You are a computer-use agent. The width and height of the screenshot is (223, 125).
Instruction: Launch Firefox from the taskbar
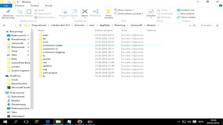click(x=80, y=122)
